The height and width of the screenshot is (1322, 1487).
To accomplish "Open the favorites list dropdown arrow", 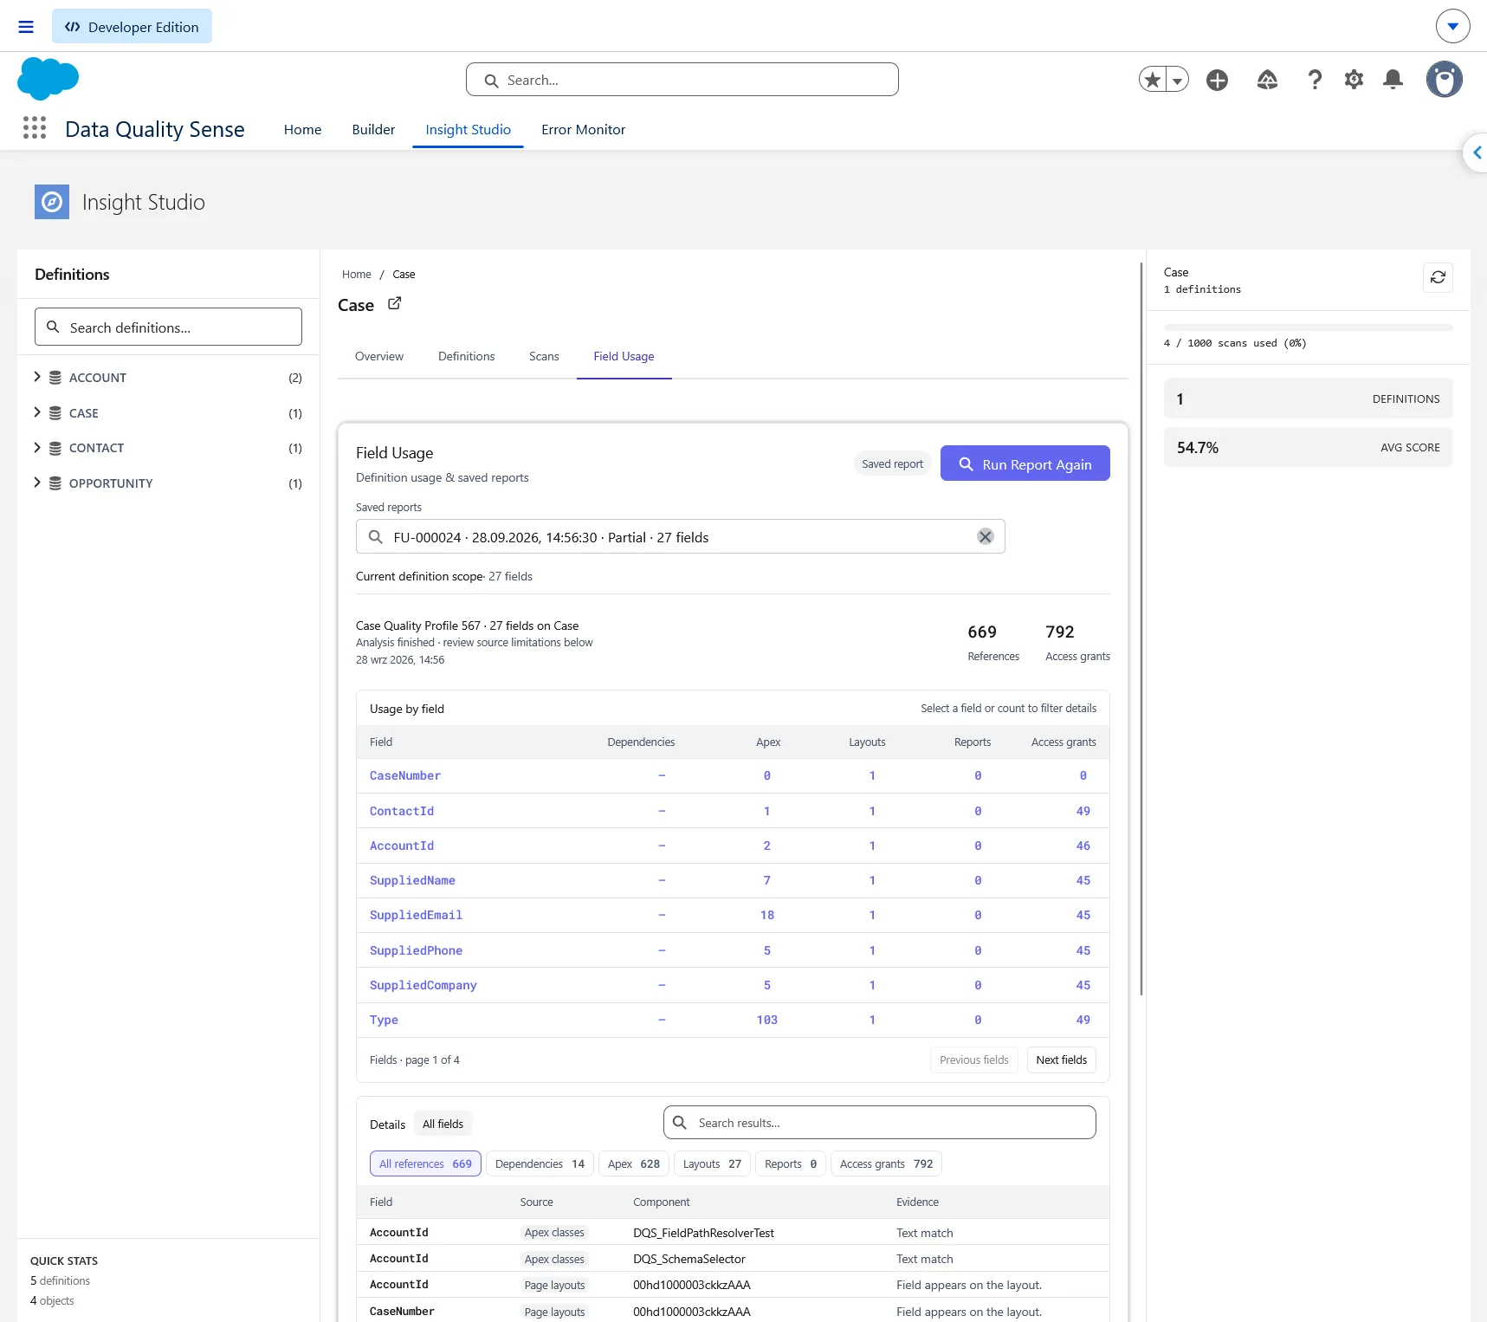I will click(x=1178, y=80).
